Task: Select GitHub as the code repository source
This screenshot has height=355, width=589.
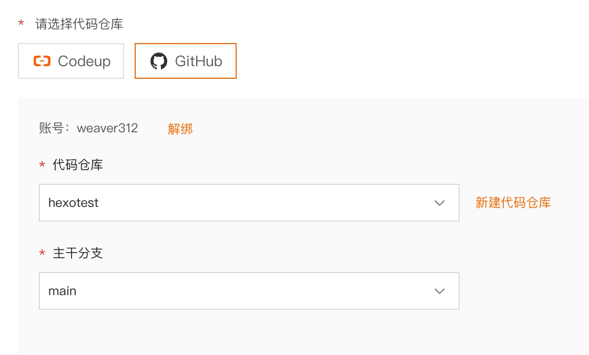Action: tap(186, 61)
